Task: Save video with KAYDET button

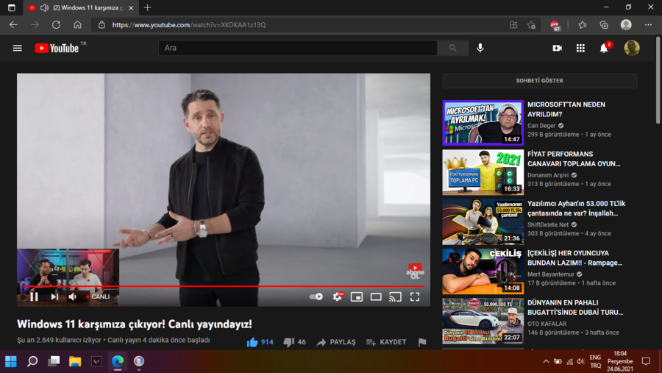Action: (386, 342)
